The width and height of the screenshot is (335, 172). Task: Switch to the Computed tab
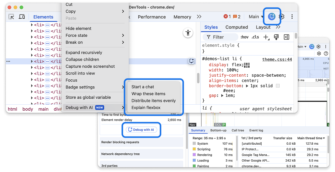pos(236,27)
